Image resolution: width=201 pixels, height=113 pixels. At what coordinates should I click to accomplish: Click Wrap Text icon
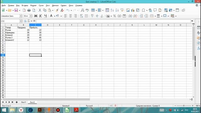pyautogui.click(x=81, y=16)
